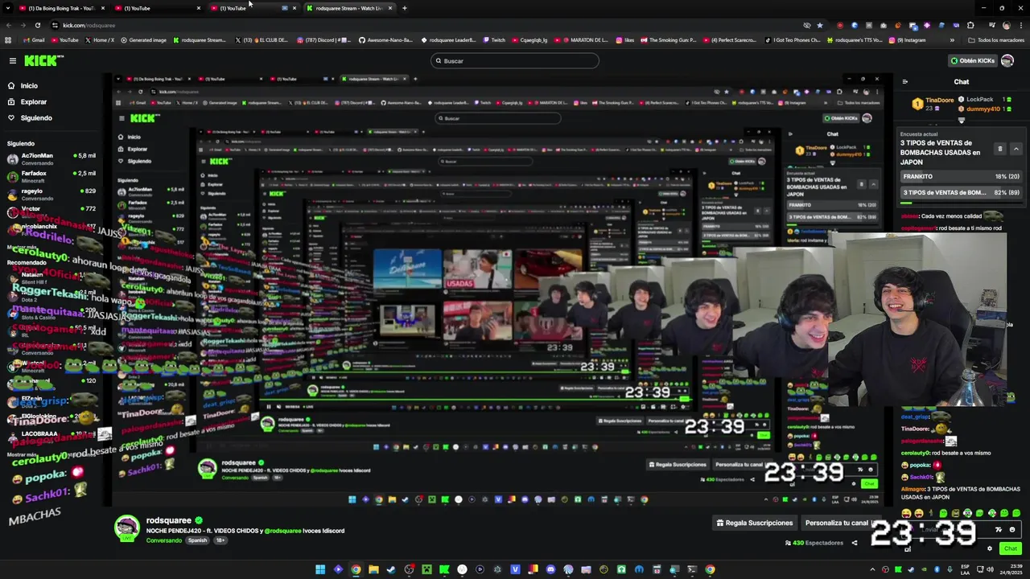Screen dimensions: 1030x579
Task: Show hidden system tray icons
Action: [x=872, y=569]
